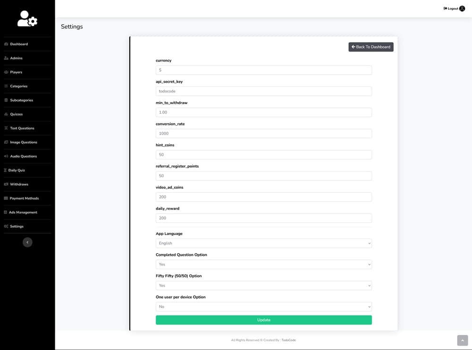Click the Dashboard icon in sidebar
This screenshot has width=472, height=350.
tap(6, 44)
